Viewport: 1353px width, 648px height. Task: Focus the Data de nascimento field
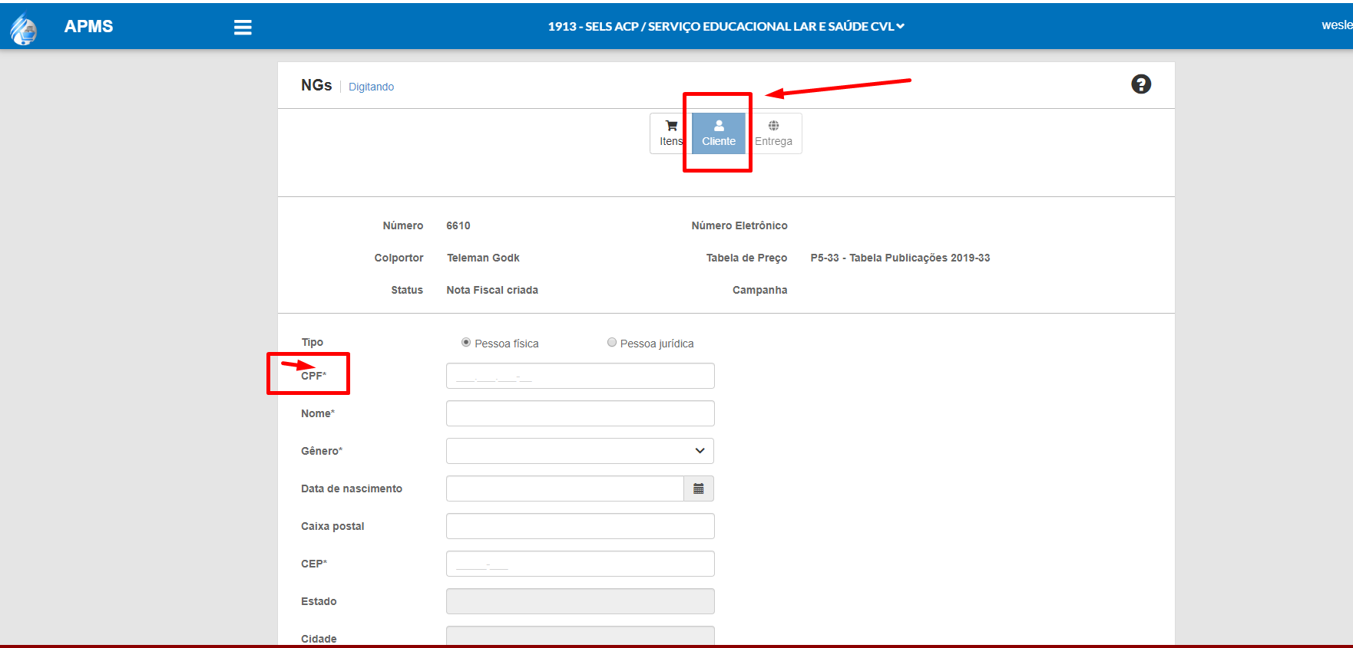(x=565, y=488)
